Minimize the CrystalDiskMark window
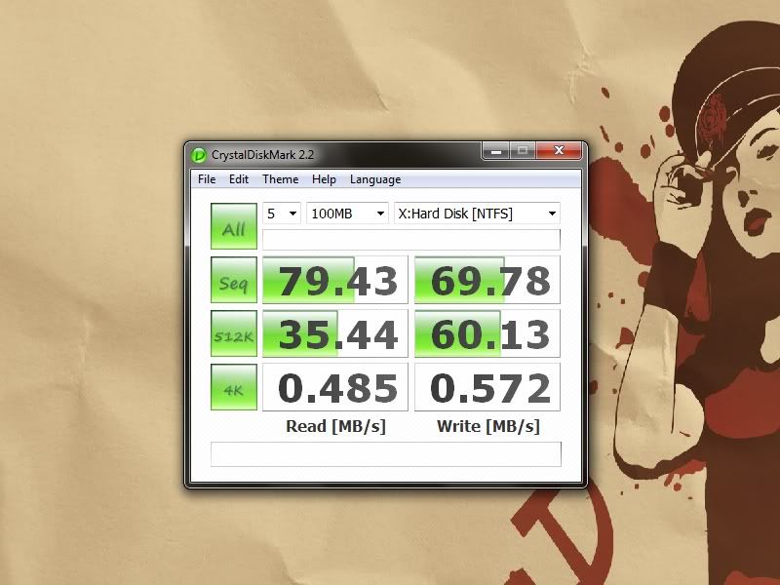780x585 pixels. (495, 151)
